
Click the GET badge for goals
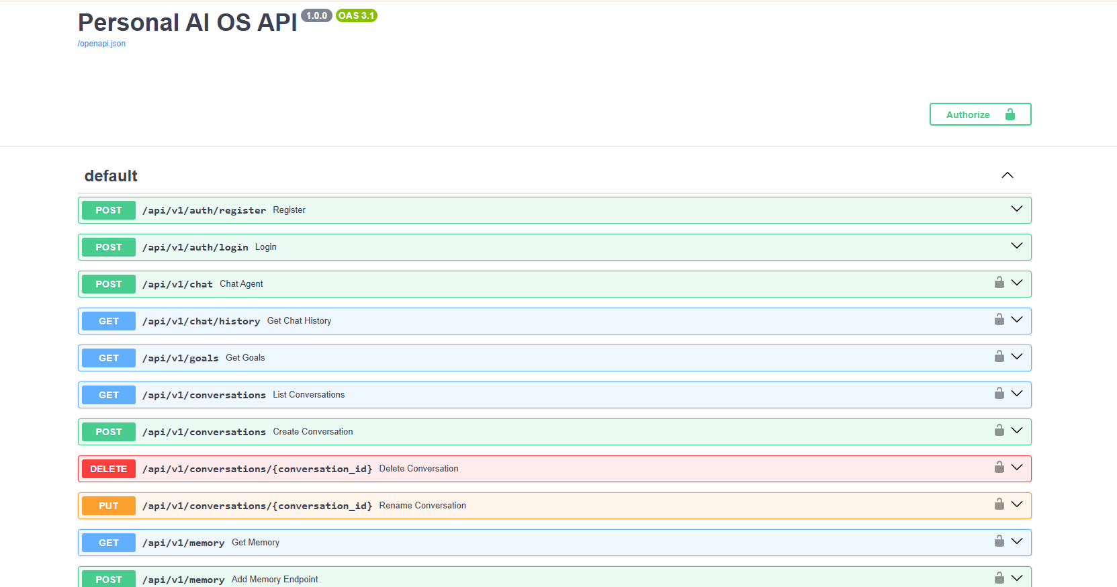[109, 358]
